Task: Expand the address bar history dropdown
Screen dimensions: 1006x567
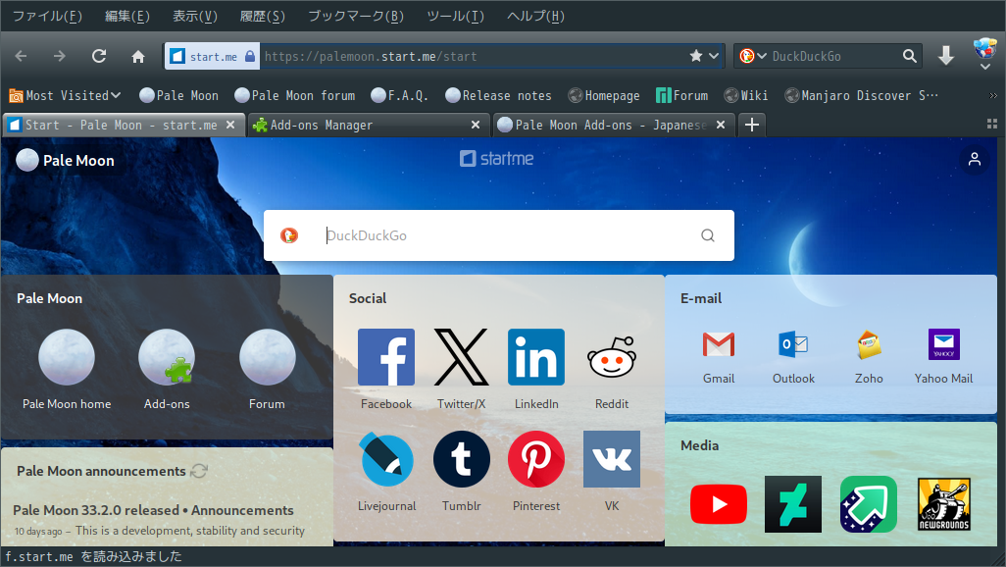Action: pyautogui.click(x=714, y=56)
